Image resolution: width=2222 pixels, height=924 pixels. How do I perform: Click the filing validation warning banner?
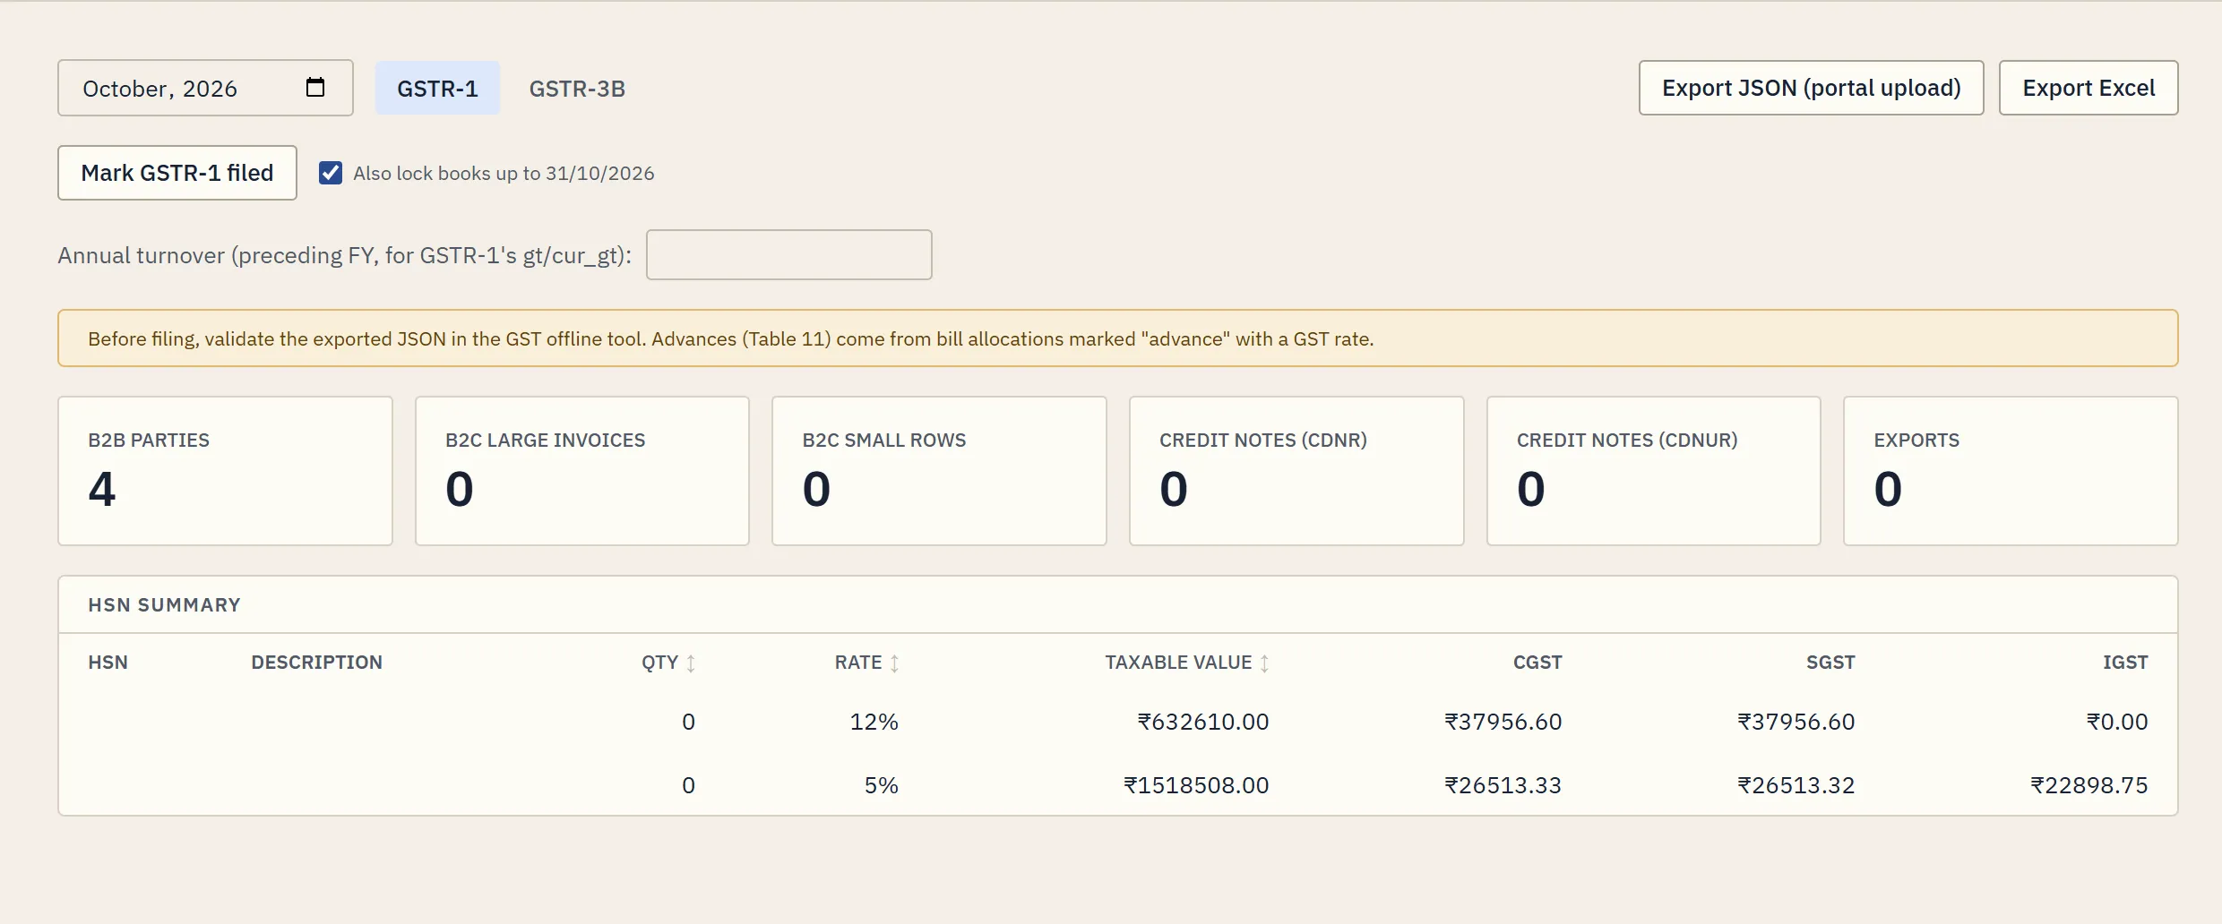(1118, 338)
